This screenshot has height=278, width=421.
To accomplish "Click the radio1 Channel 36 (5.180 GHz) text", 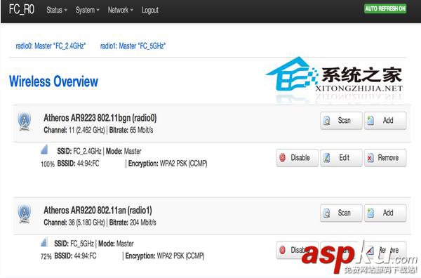I will pos(74,223).
